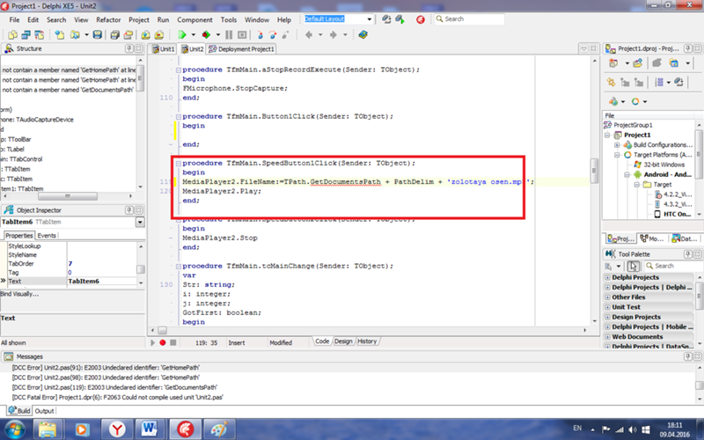Select the Android target platform node

click(x=663, y=174)
